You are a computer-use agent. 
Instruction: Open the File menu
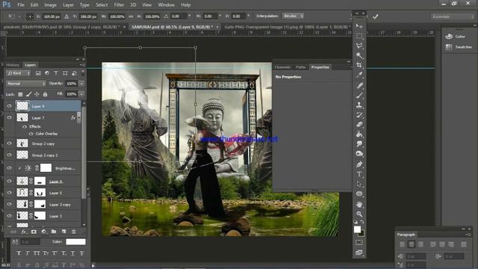(x=21, y=5)
